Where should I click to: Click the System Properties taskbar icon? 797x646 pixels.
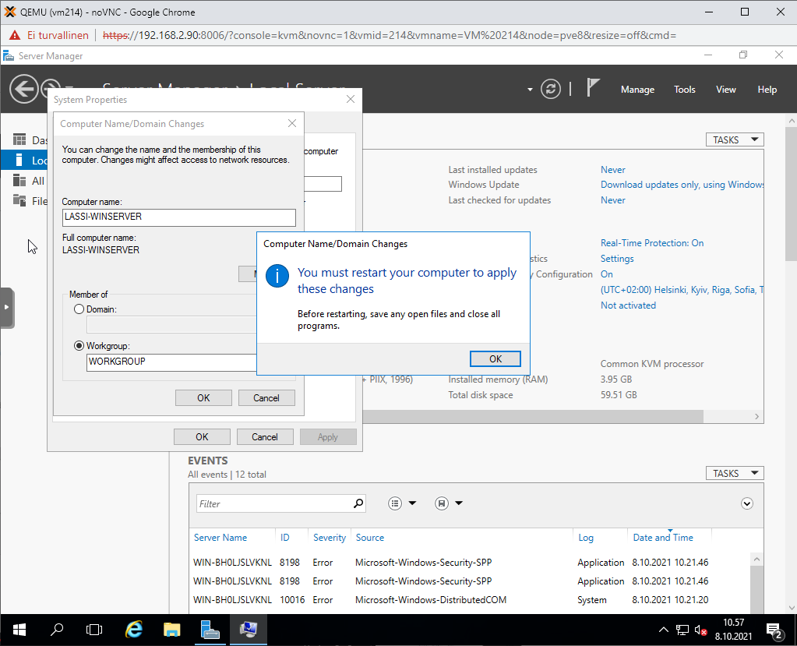point(249,630)
